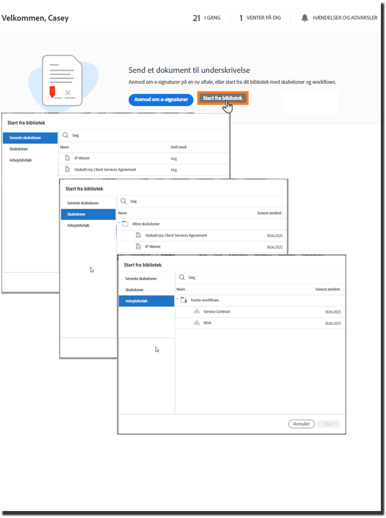Click the document icon beside IP Waiver under Mine skabeloner

point(138,247)
